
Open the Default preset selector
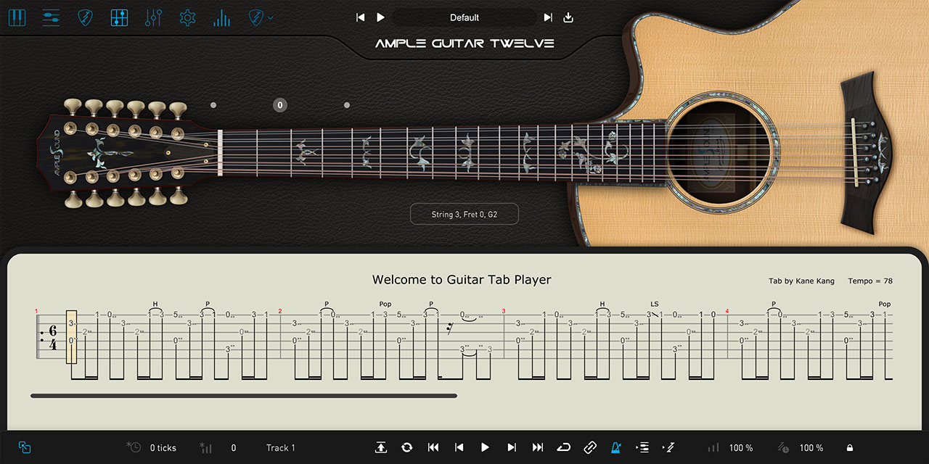464,17
